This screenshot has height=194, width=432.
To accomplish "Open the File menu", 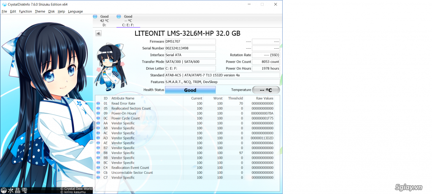I will (4, 11).
